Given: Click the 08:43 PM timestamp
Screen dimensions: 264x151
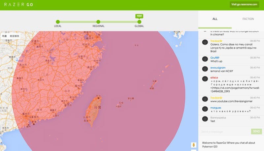Looking at the screenshot, I should (255, 118).
